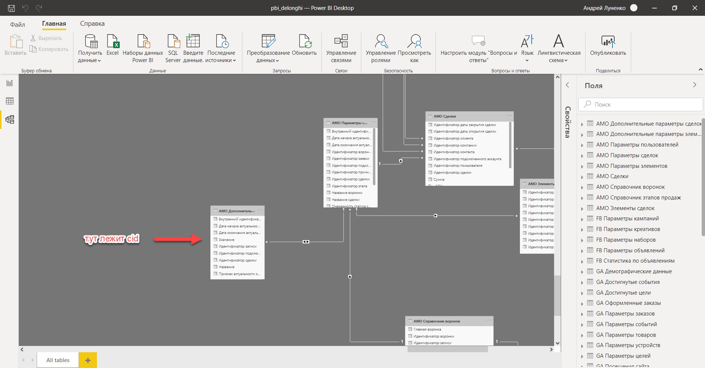Expand AMO Справочник воронок in fields list
This screenshot has height=368, width=705.
click(582, 188)
